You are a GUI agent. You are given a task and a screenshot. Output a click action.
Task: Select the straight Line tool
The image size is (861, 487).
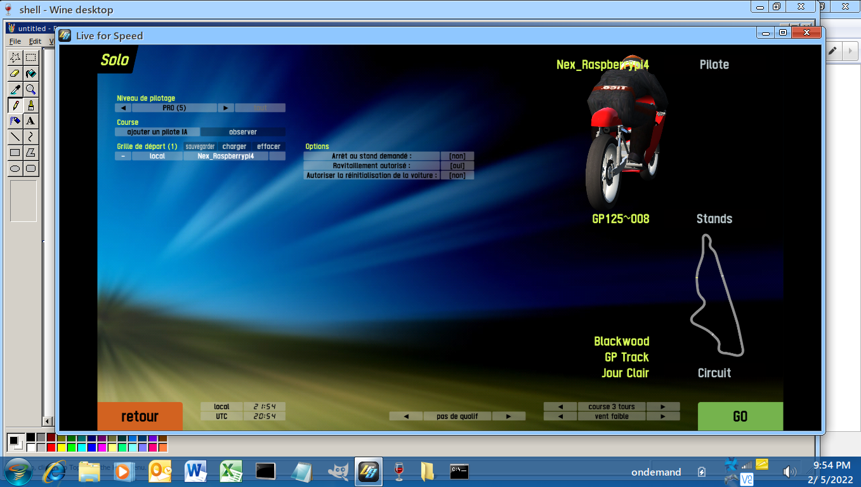coord(15,136)
